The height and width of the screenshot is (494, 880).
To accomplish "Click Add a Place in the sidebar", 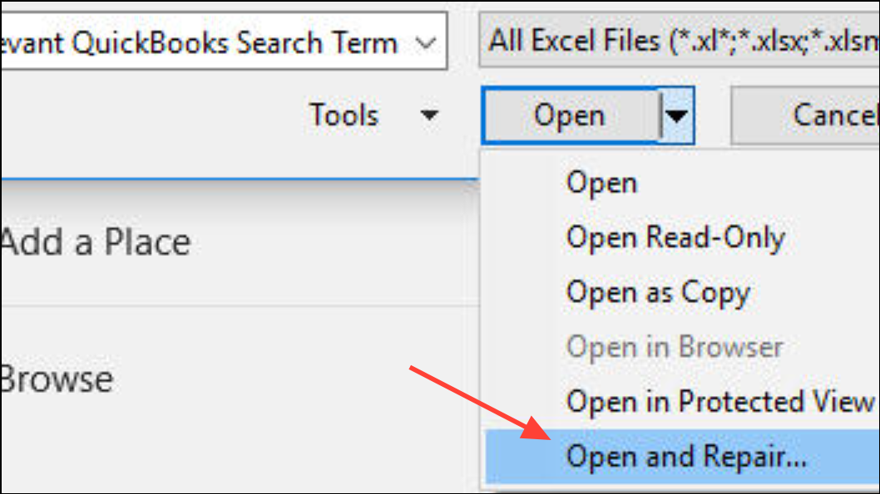I will click(x=95, y=242).
